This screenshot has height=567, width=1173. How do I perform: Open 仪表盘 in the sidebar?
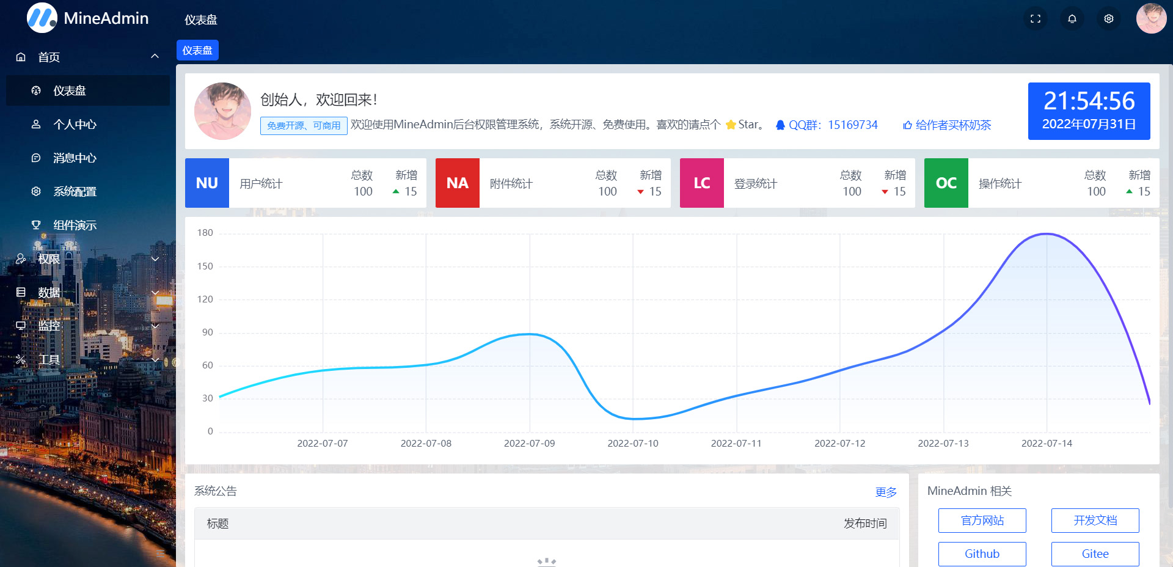[88, 90]
